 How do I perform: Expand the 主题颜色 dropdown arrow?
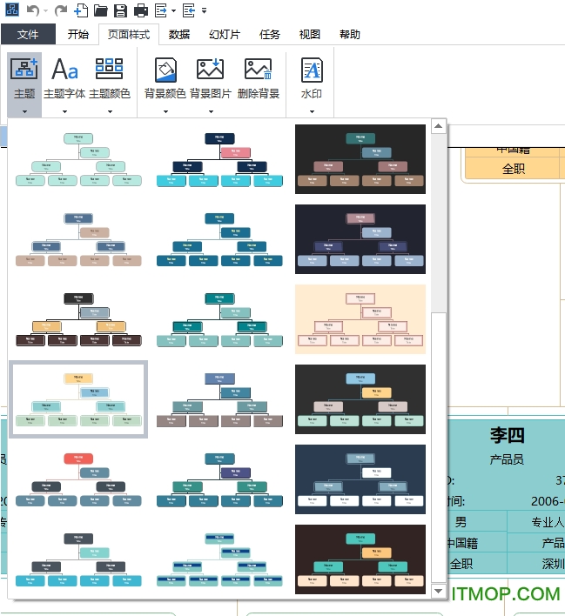click(x=110, y=110)
